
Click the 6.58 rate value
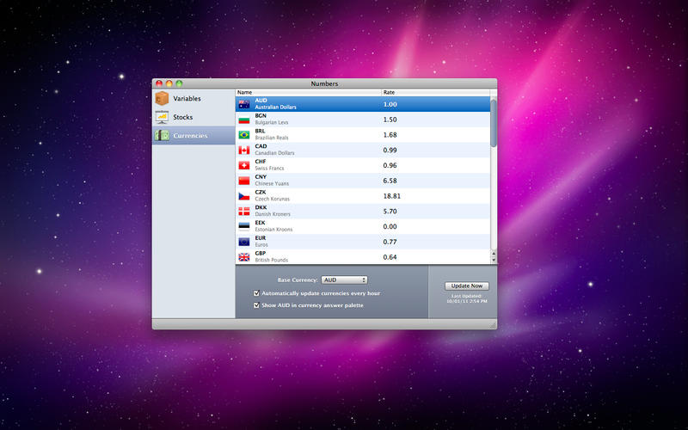click(390, 181)
